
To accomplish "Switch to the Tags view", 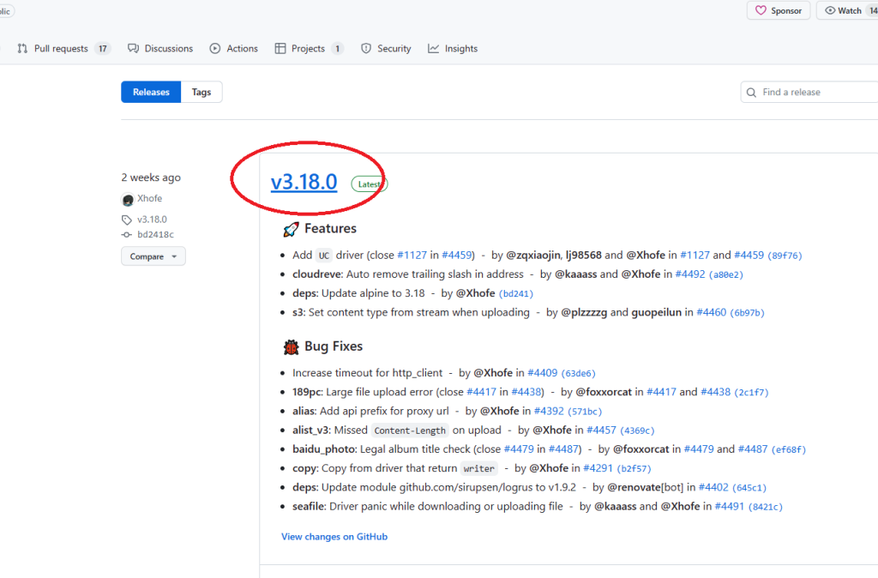I will [201, 92].
